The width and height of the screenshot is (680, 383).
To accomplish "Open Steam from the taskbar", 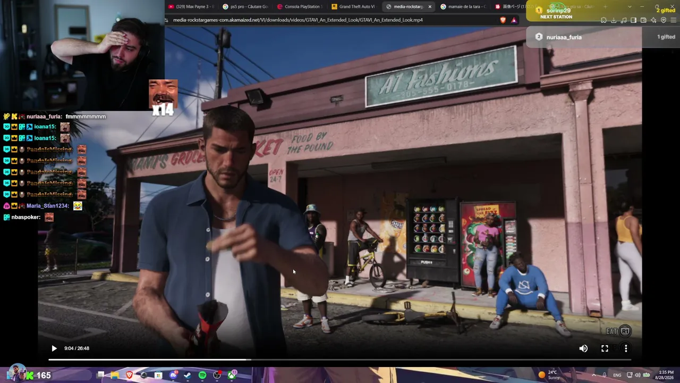I will (x=188, y=375).
